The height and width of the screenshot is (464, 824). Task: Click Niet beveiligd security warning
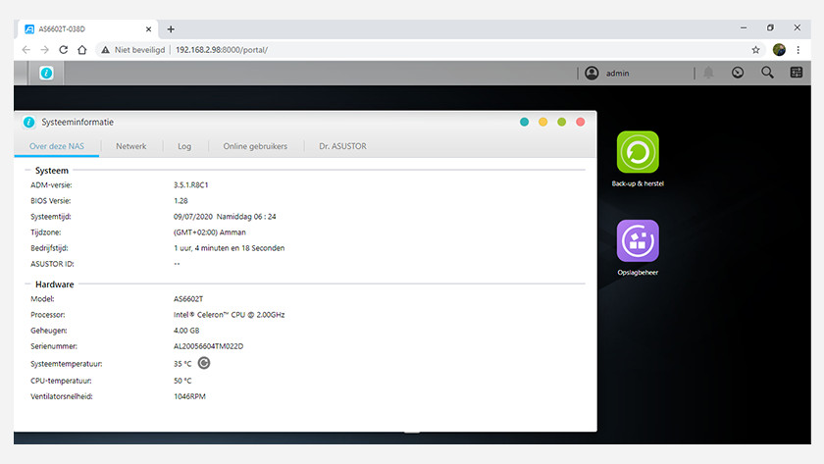coord(133,50)
